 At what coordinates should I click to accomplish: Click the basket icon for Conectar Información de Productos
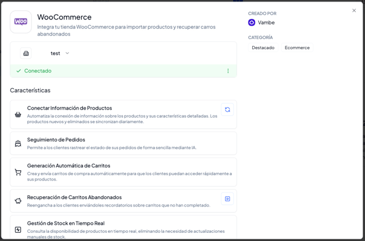pyautogui.click(x=18, y=115)
